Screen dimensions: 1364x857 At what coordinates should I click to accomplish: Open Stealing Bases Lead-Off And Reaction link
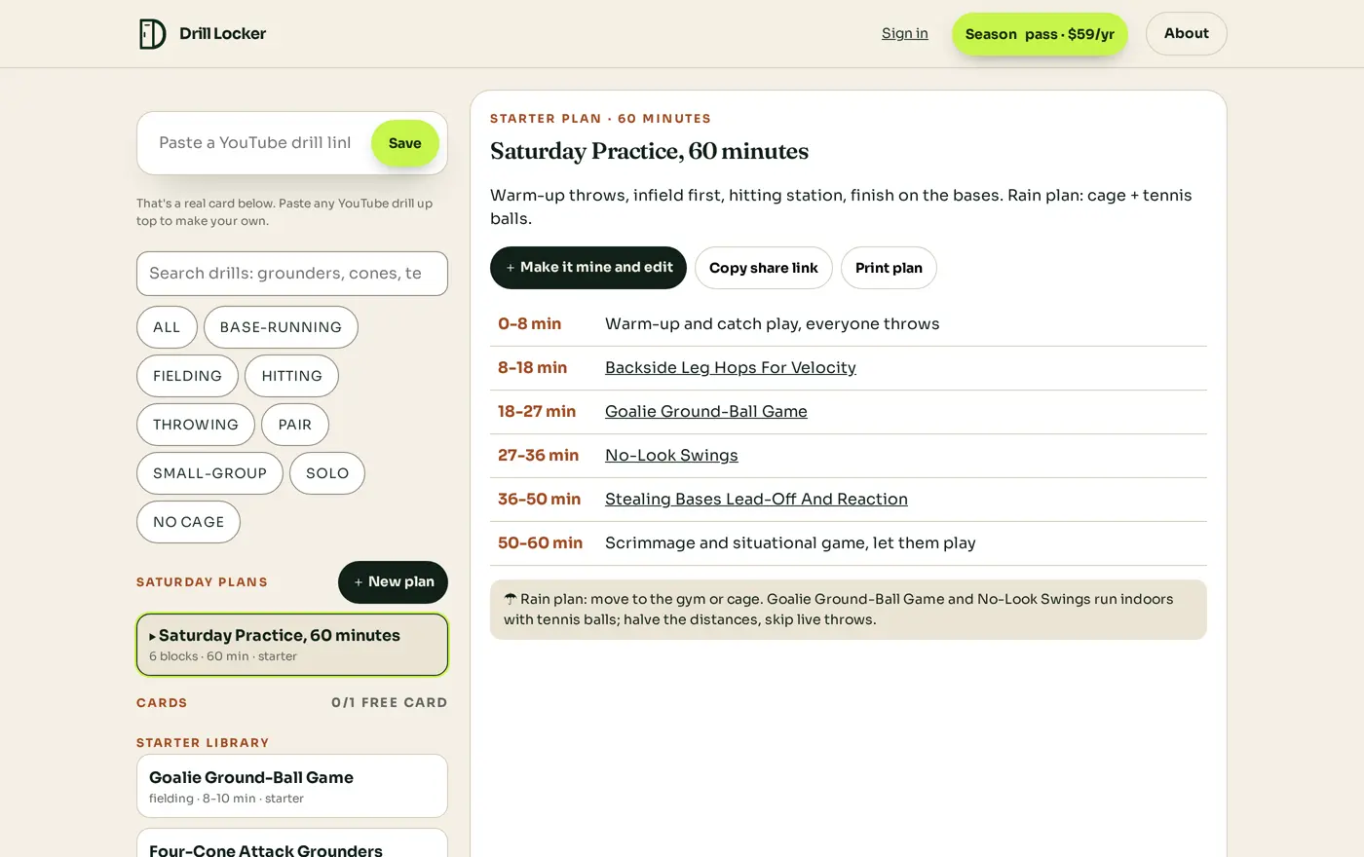pyautogui.click(x=756, y=500)
